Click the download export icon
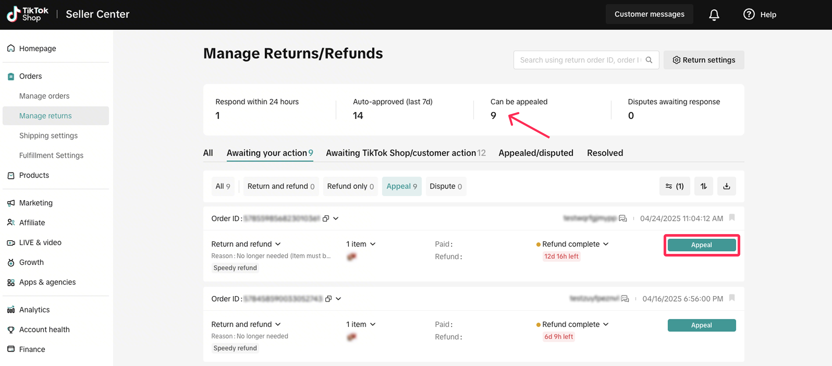Image resolution: width=832 pixels, height=366 pixels. (x=726, y=186)
